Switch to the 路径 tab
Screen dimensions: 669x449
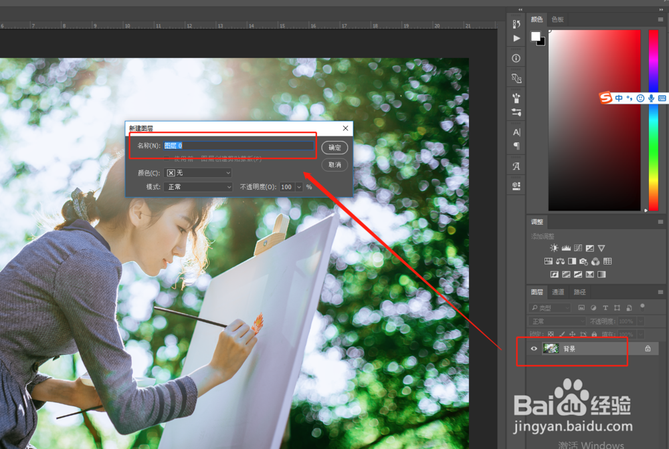580,292
